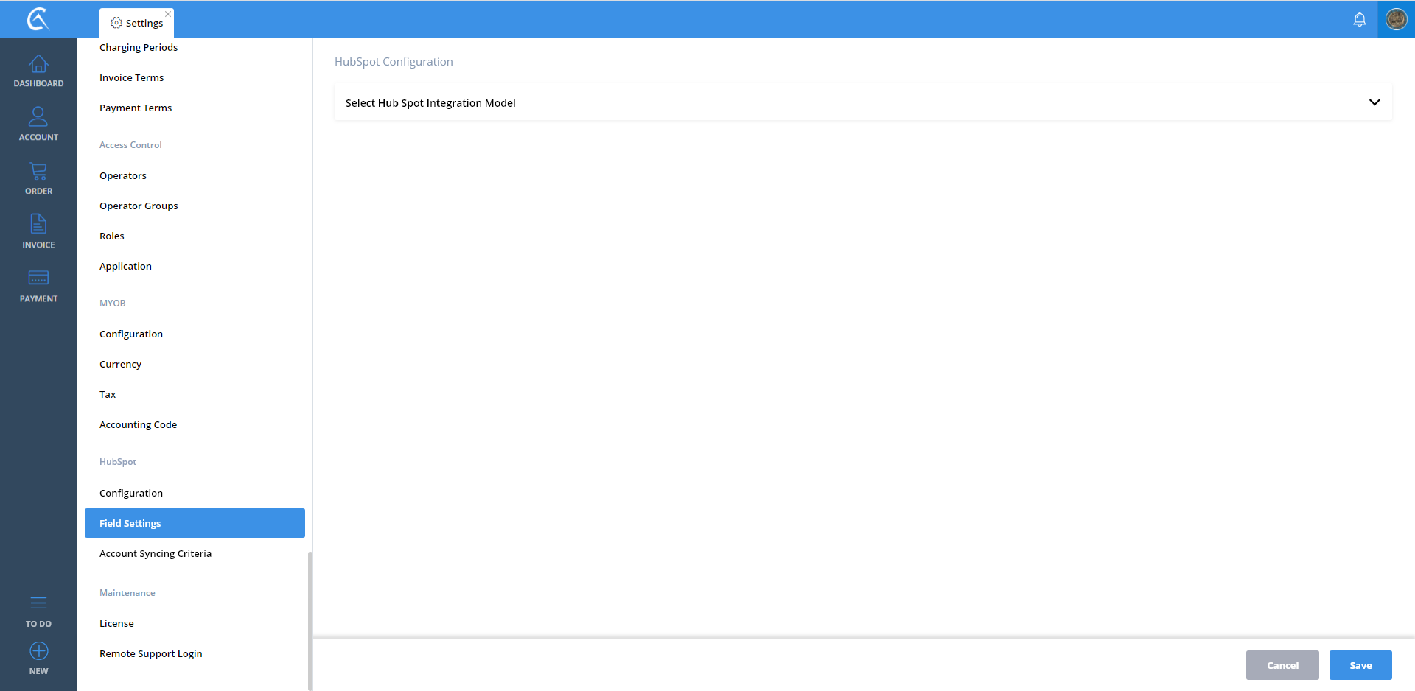Click the Cancel button
The height and width of the screenshot is (691, 1415).
click(1282, 665)
